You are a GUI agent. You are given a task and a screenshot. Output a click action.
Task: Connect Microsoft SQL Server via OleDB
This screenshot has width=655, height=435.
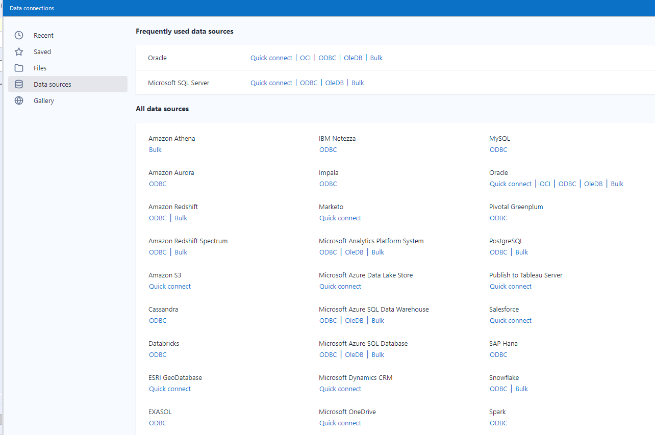334,83
